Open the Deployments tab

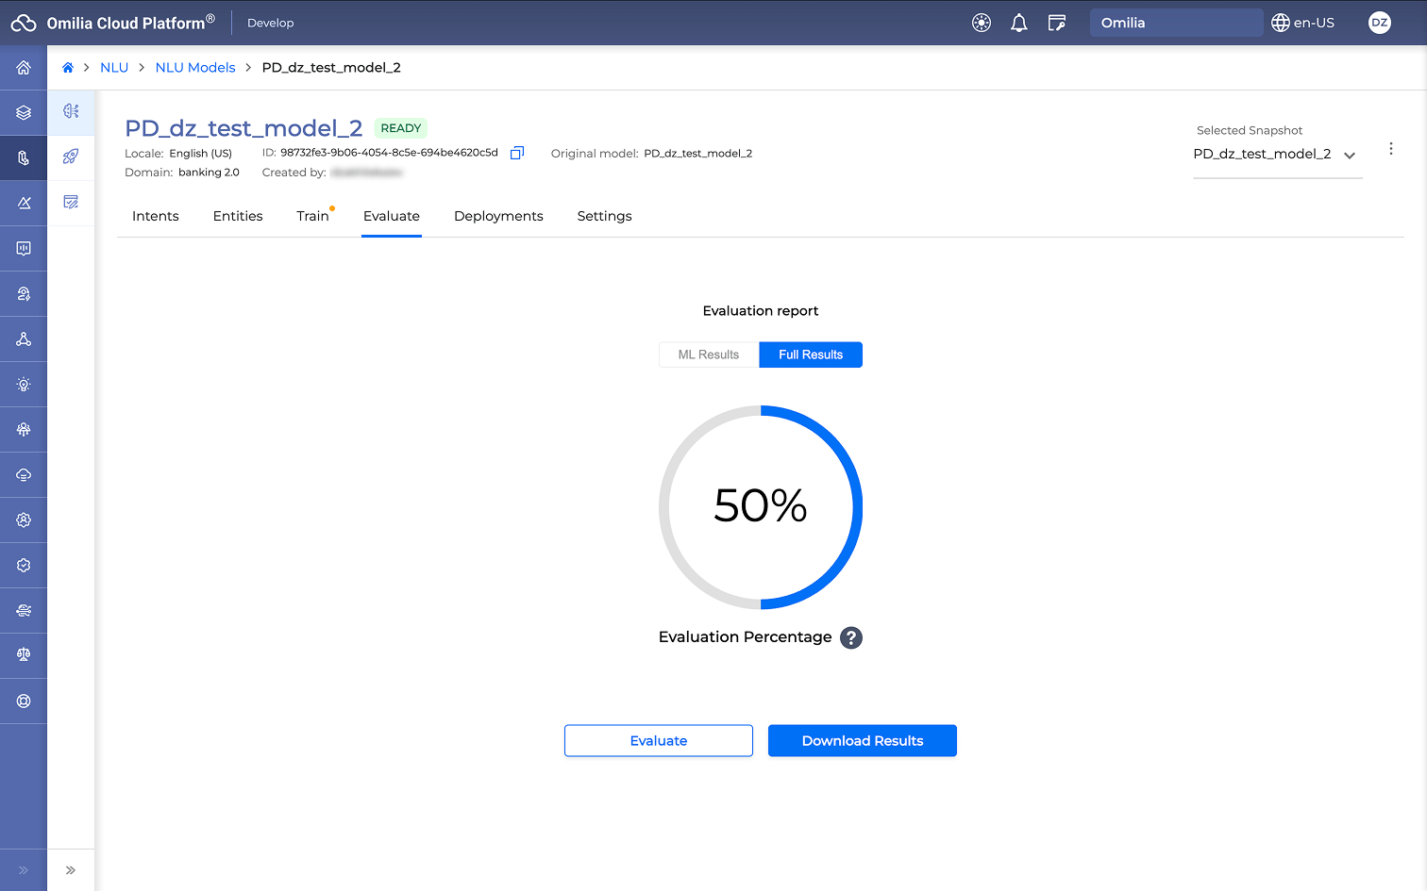click(498, 216)
